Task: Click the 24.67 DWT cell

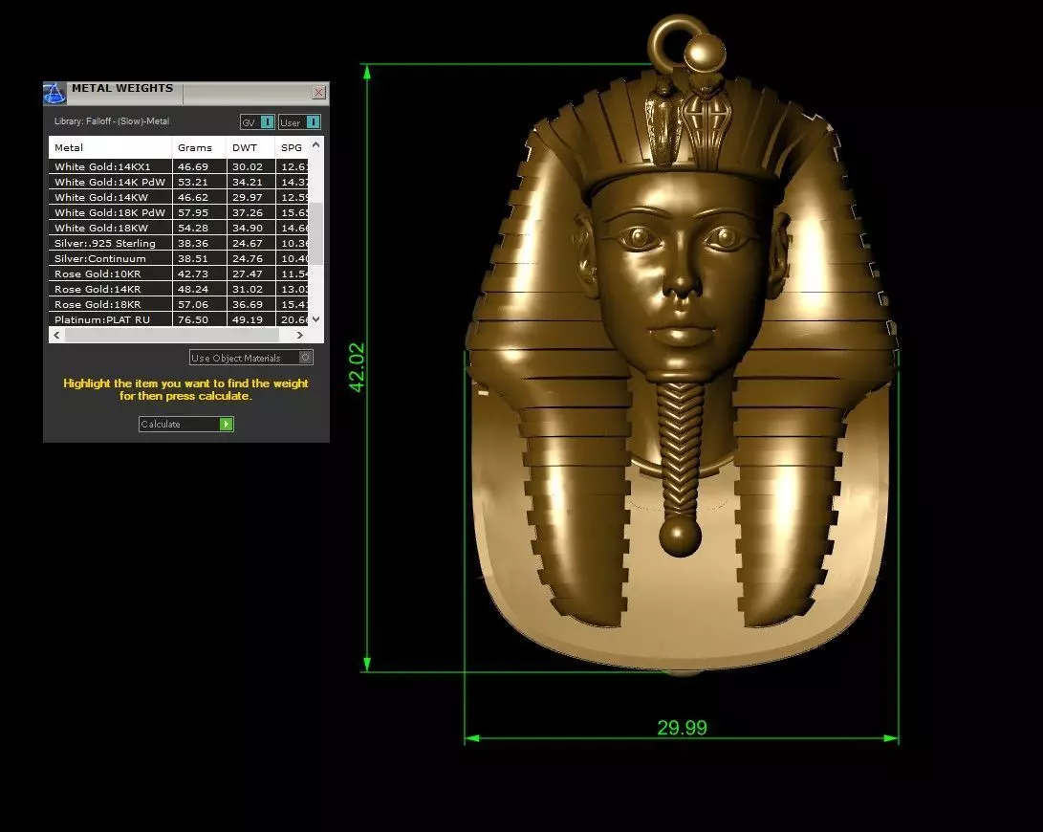Action: point(250,243)
